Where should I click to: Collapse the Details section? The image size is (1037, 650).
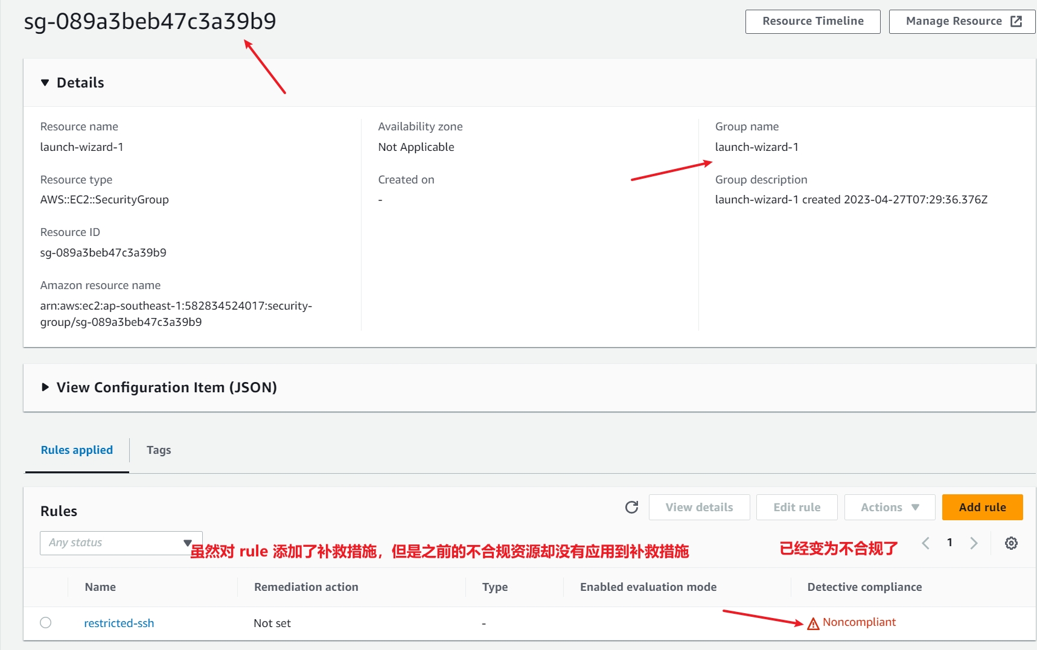pyautogui.click(x=45, y=83)
